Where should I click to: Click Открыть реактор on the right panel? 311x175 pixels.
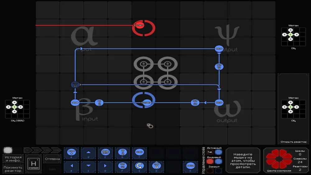tap(293, 142)
